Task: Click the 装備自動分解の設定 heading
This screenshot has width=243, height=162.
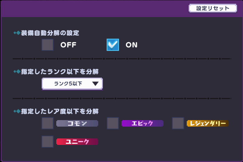Action: [50, 33]
